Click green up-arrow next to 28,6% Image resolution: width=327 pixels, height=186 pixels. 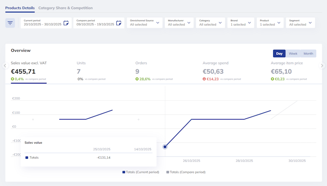pyautogui.click(x=137, y=79)
